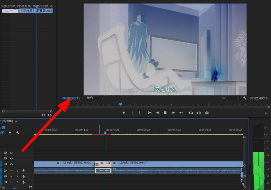Open the sequence panel hamburger menu
This screenshot has height=190, width=271.
point(16,121)
